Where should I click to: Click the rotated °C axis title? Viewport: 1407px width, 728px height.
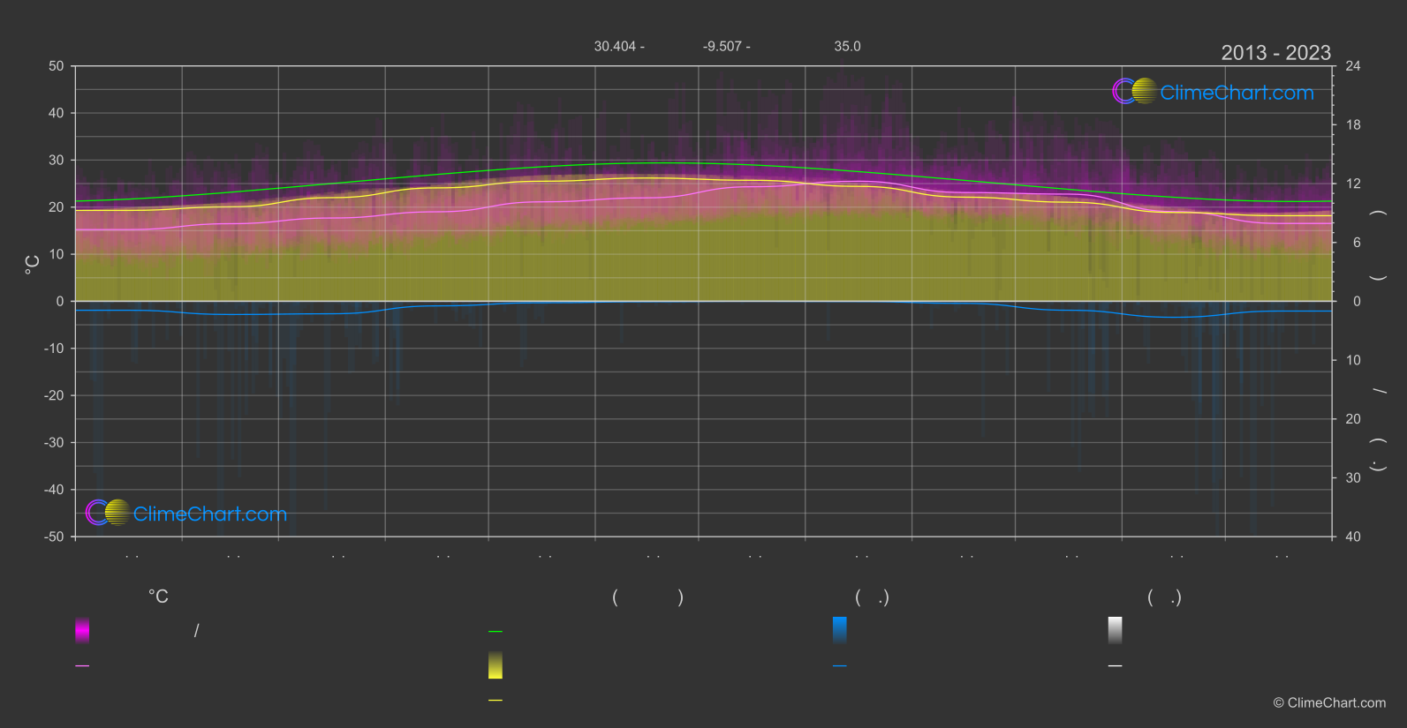pos(33,265)
